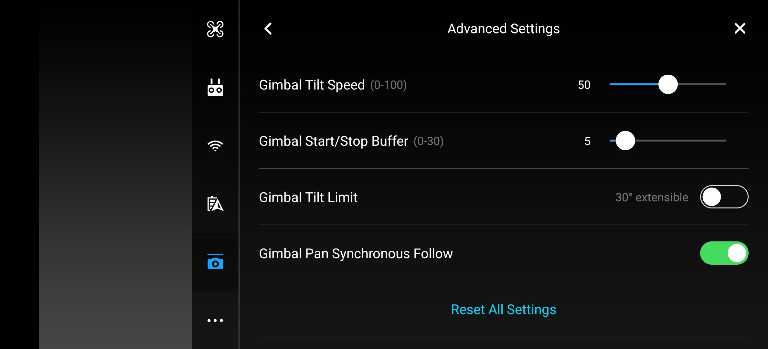Close Advanced Settings with the X
Image resolution: width=768 pixels, height=349 pixels.
click(740, 28)
